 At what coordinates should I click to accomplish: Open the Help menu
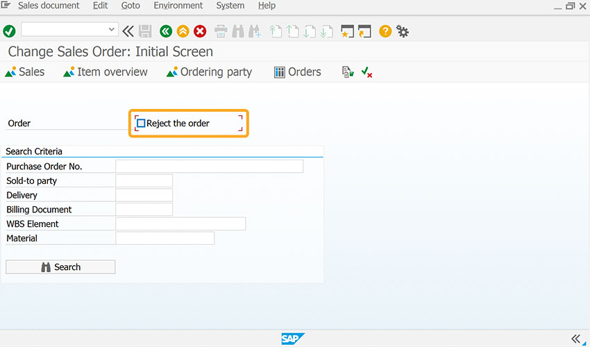(x=267, y=6)
